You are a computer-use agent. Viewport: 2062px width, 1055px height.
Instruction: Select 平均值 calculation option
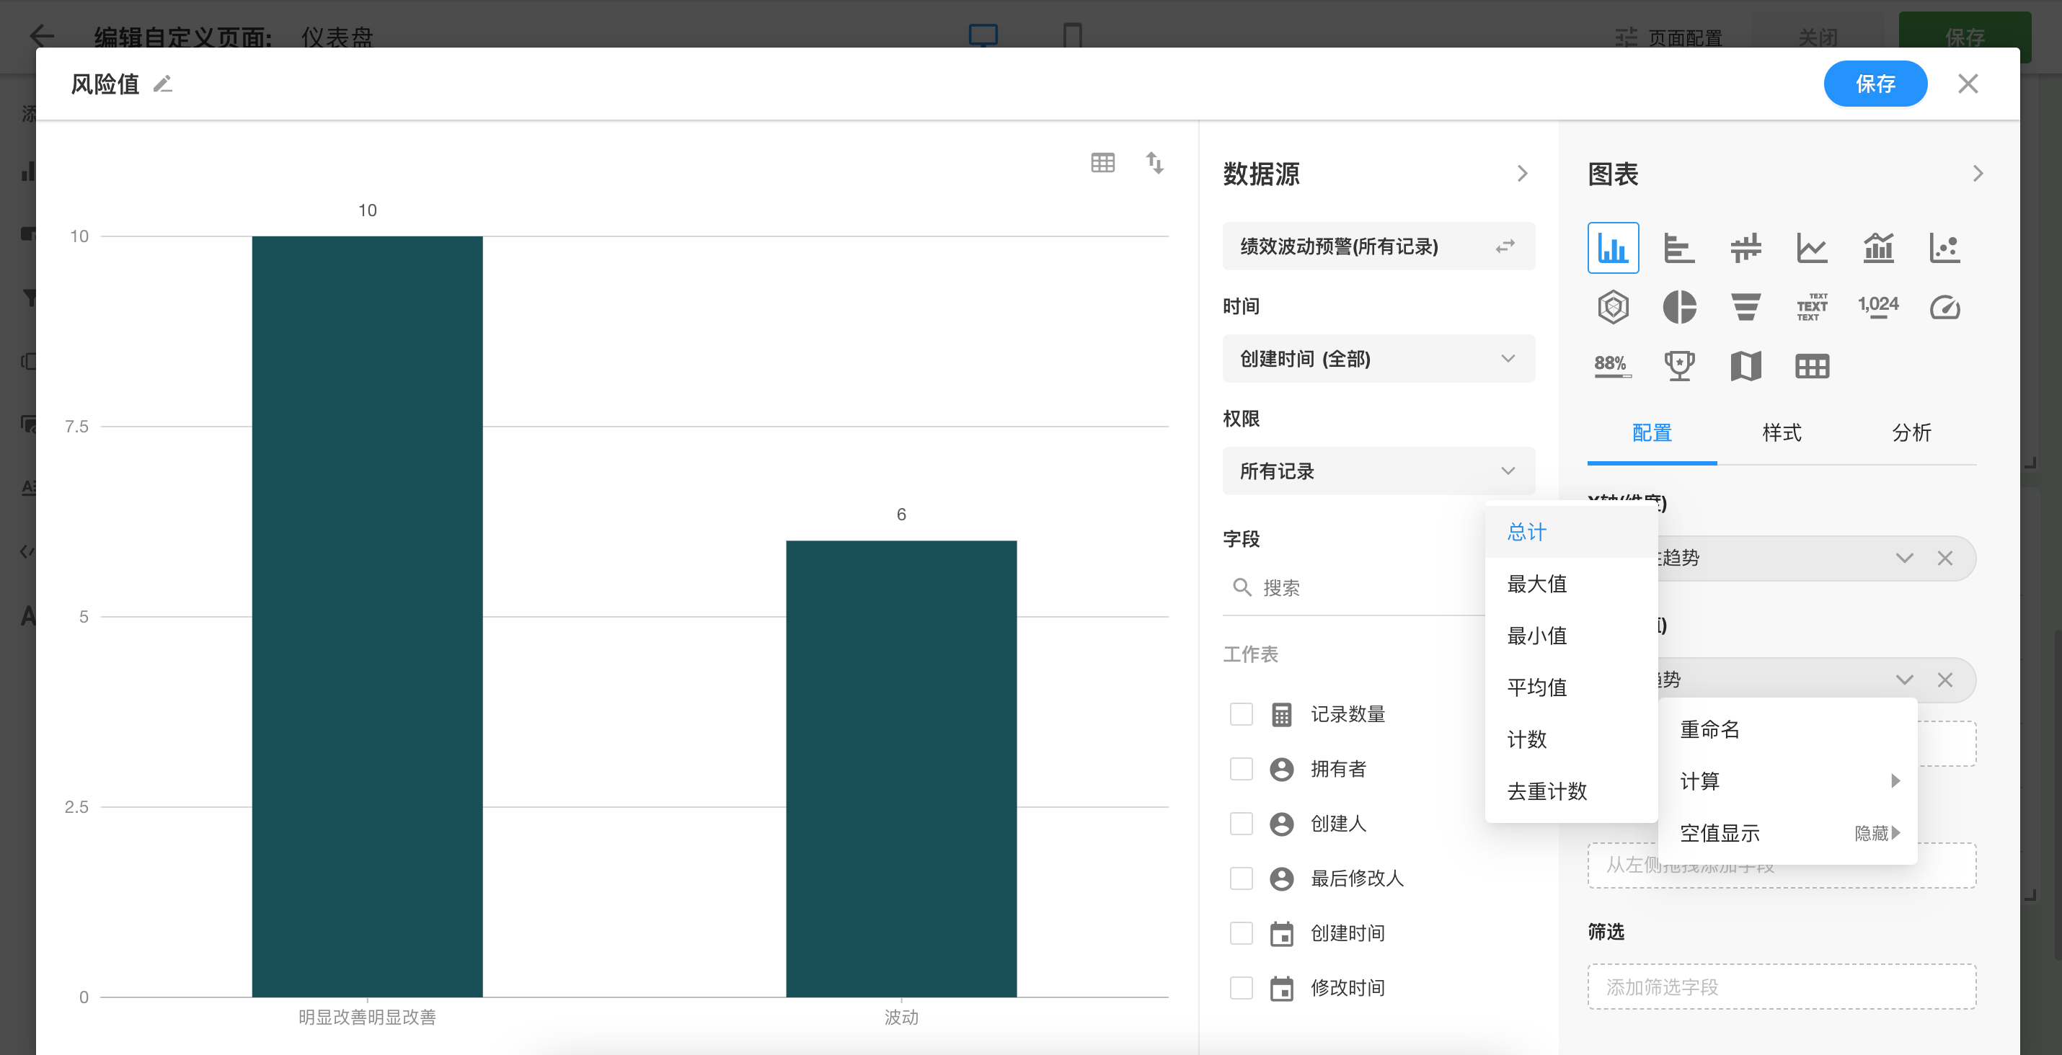[x=1571, y=688]
